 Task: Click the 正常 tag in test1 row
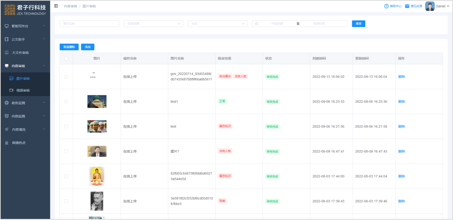[x=222, y=101]
